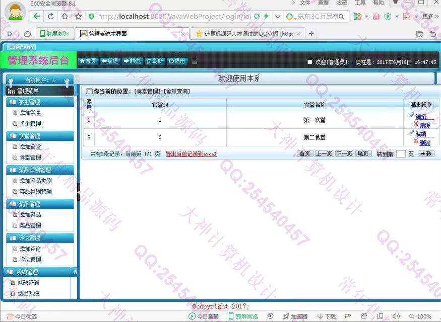Screen dimensions: 441x322
Task: Click the 前进 toolbar button
Action: (132, 61)
